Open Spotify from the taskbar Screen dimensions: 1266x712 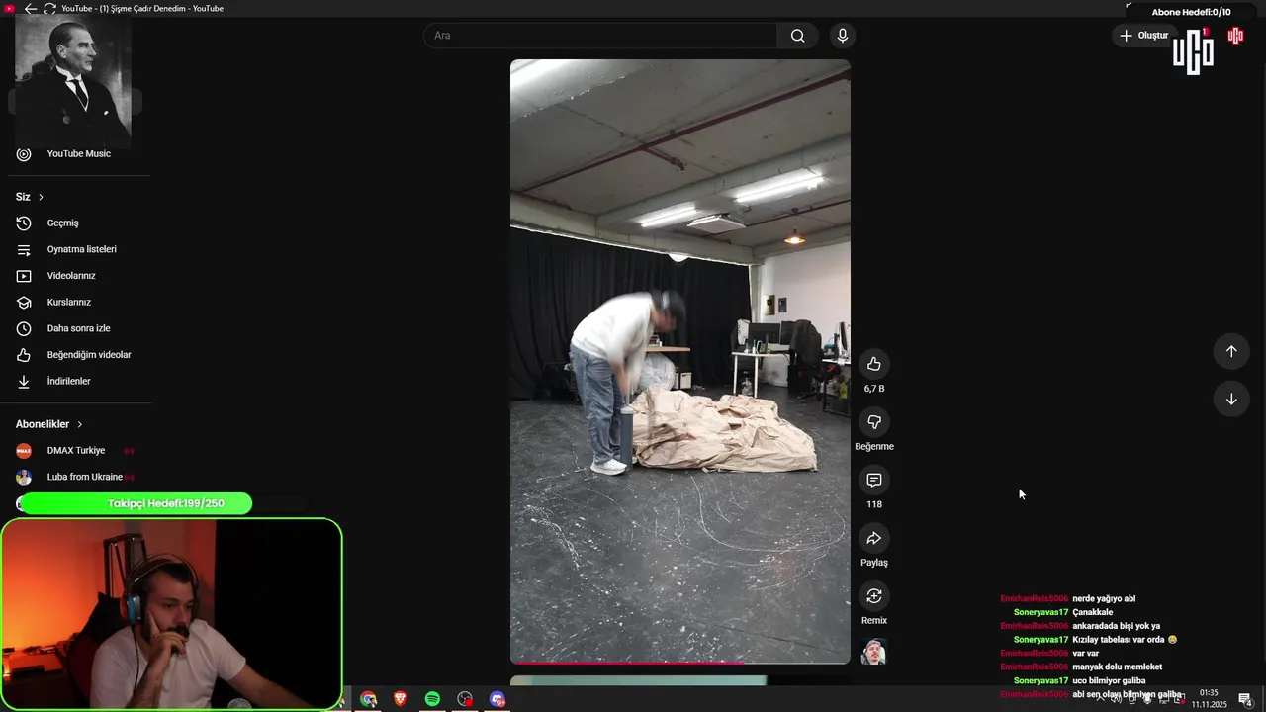click(x=432, y=699)
